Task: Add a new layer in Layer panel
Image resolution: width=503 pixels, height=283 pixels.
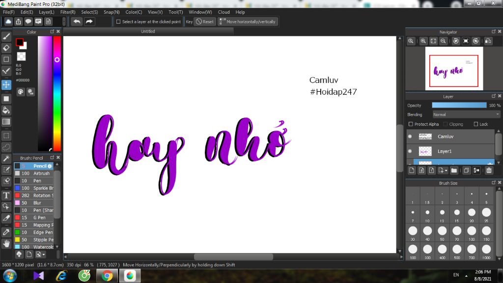Action: pos(412,170)
